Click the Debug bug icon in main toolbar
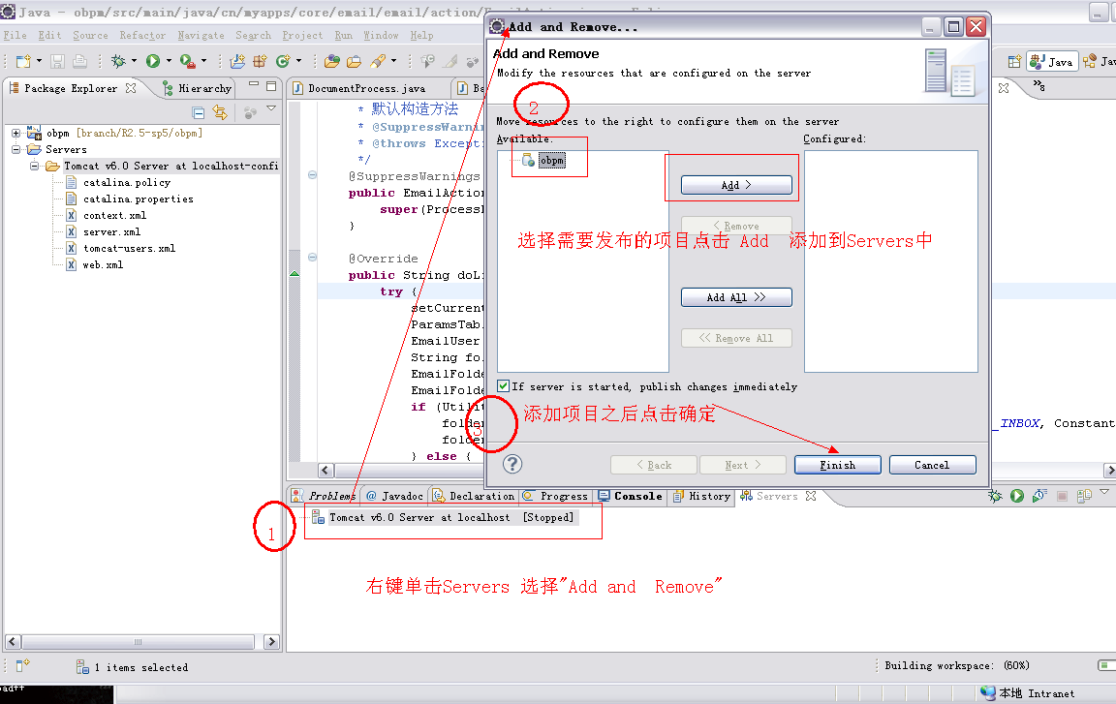 [x=118, y=61]
